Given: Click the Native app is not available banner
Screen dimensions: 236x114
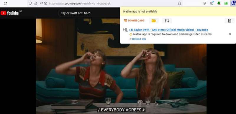Looking at the screenshot, I should 178,11.
